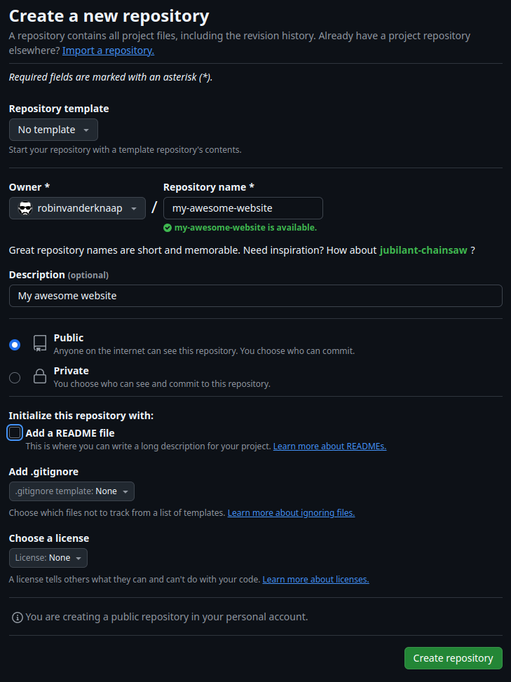
Task: Select the Public visibility radio button
Action: [15, 345]
